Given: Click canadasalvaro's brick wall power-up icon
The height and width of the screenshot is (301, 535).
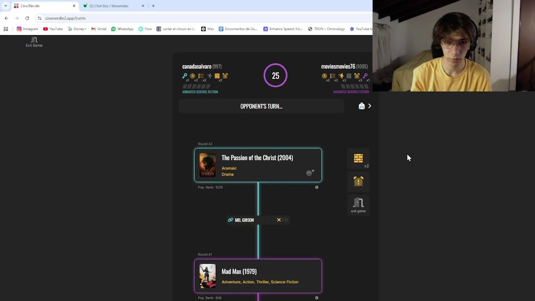Looking at the screenshot, I should coord(217,76).
